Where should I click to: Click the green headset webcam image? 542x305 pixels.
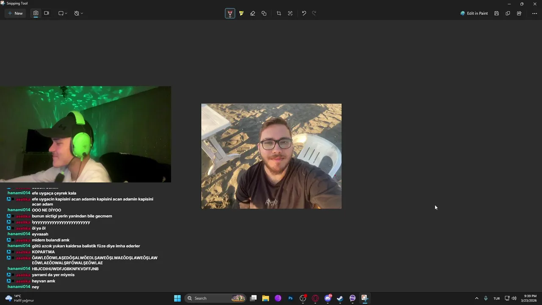point(86,134)
